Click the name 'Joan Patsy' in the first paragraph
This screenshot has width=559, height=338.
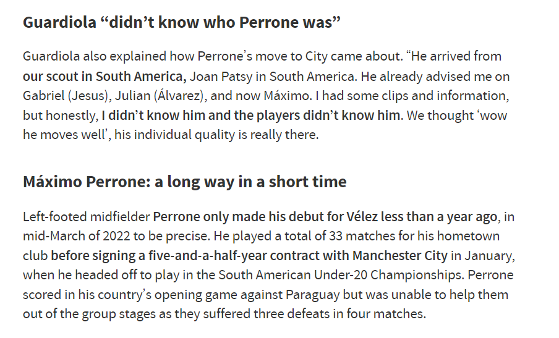(221, 76)
